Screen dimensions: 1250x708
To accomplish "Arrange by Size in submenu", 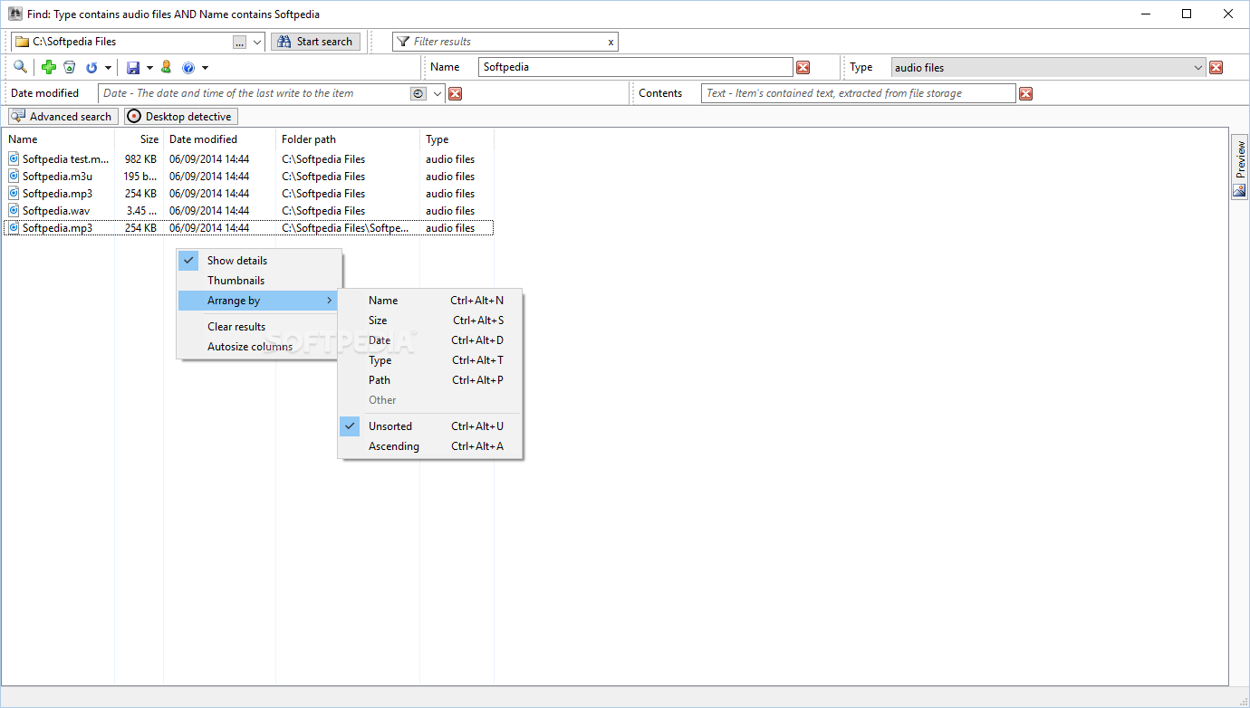I will click(430, 321).
